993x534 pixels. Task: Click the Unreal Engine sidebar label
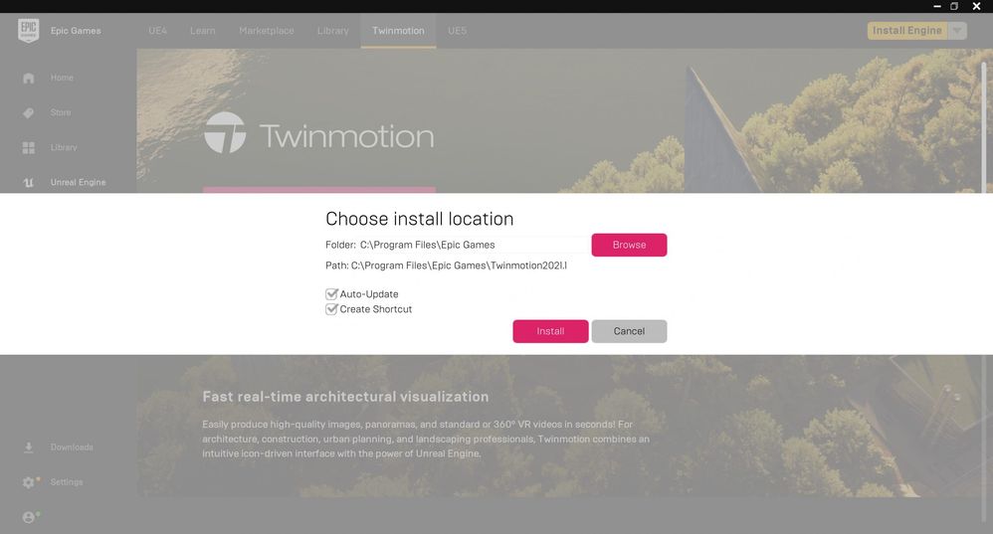pos(78,182)
